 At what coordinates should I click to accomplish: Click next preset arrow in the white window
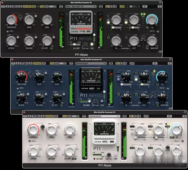coord(122,116)
